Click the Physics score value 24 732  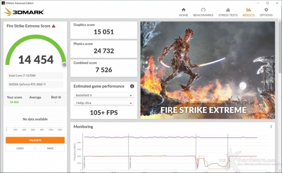[x=103, y=51]
